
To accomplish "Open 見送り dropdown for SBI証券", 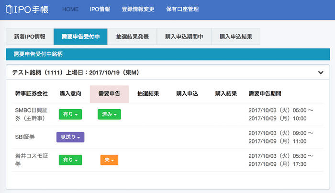I will [x=70, y=137].
